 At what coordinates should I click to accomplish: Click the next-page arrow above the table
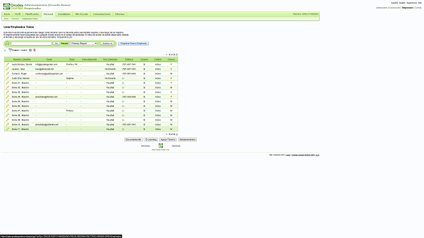[177, 54]
